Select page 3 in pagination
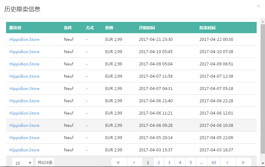This screenshot has height=167, width=265. tap(169, 162)
